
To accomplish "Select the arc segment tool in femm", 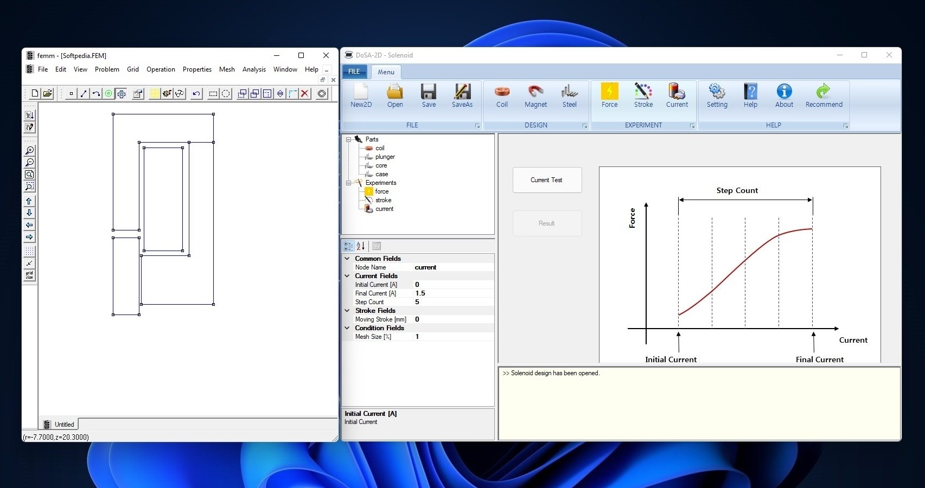I will pos(96,93).
